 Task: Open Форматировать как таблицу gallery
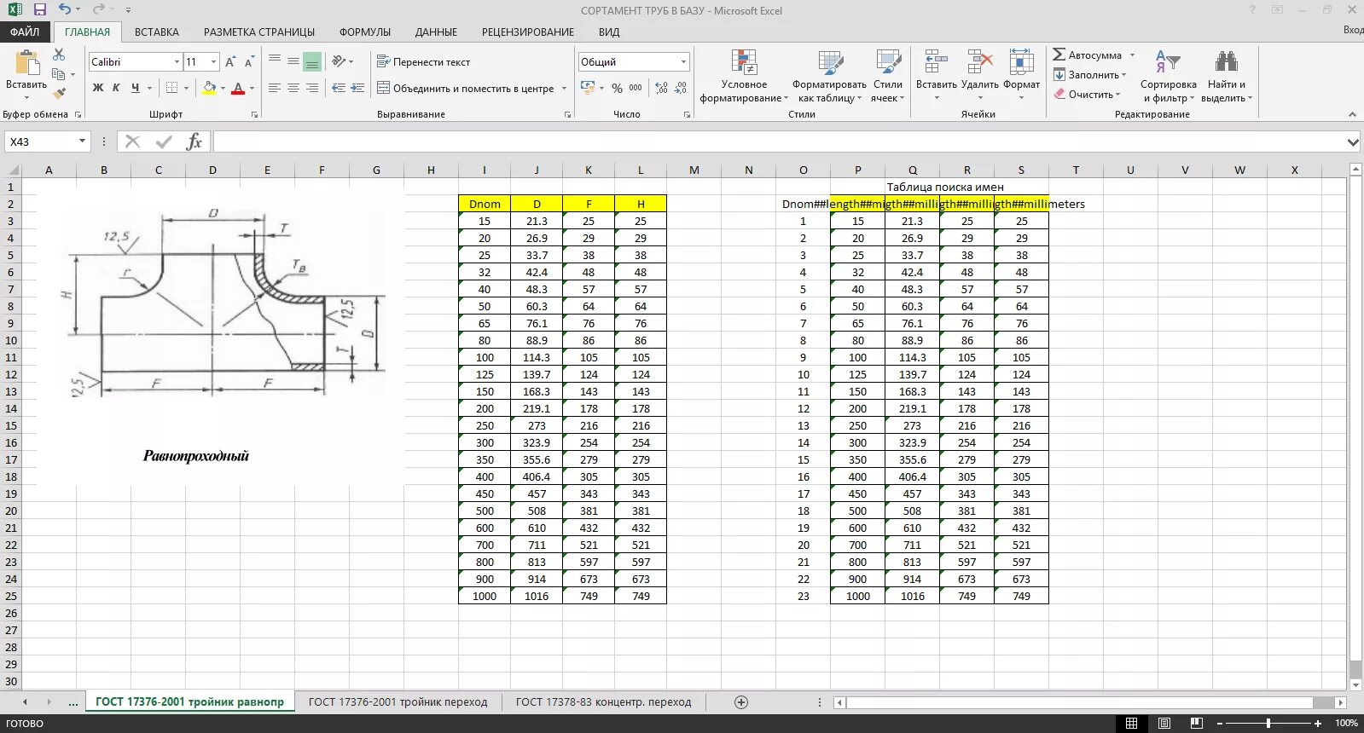829,76
